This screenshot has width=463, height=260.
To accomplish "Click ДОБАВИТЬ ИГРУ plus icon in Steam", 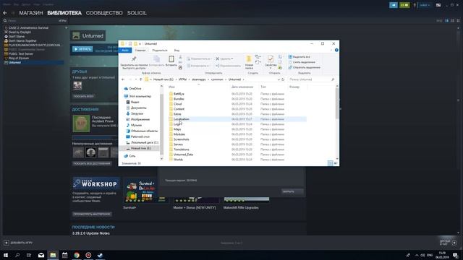I will (7, 243).
